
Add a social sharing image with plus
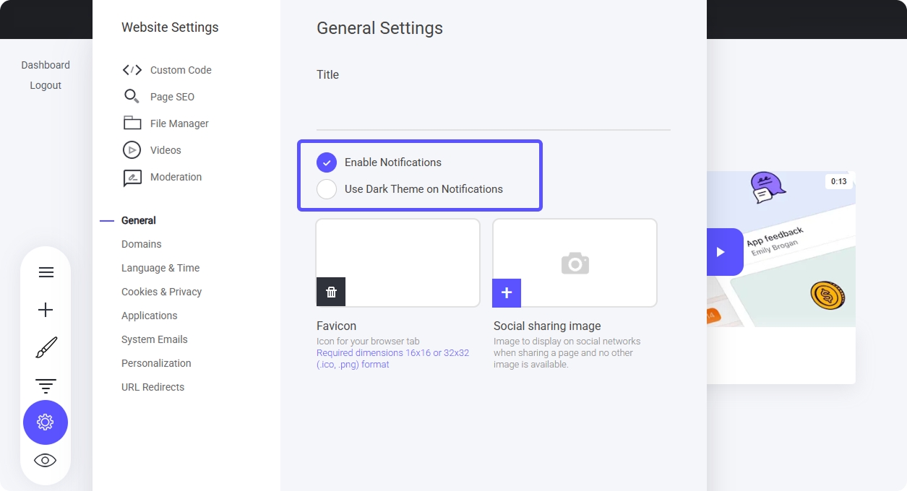pyautogui.click(x=507, y=292)
